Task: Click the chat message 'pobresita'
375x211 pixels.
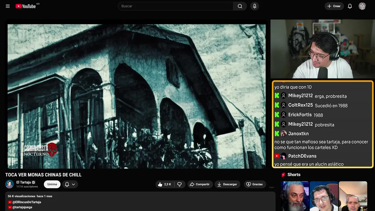Action: coord(325,125)
